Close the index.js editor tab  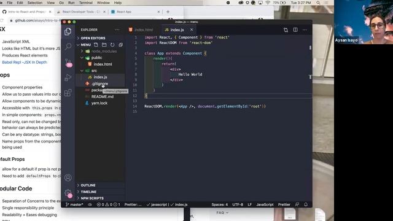192,29
